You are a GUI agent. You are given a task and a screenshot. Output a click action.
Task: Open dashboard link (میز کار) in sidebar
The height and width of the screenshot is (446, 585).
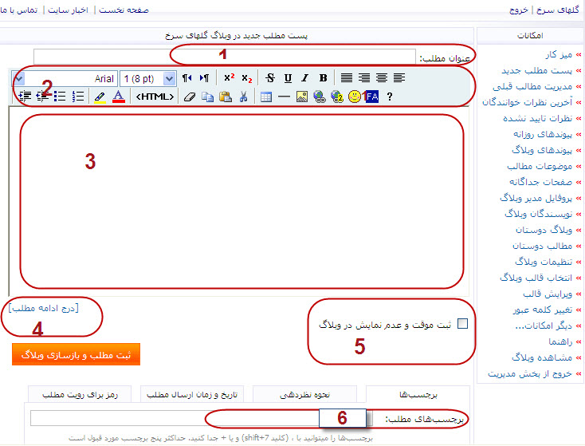pos(559,55)
